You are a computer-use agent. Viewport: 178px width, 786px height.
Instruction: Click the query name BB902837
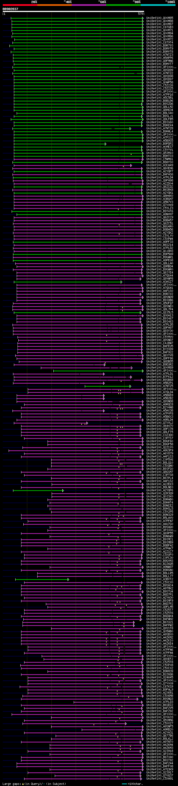coord(10,9)
